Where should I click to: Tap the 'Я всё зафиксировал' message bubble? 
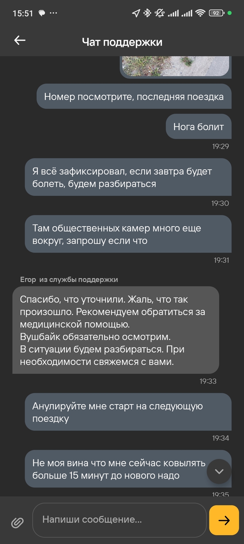[128, 177]
